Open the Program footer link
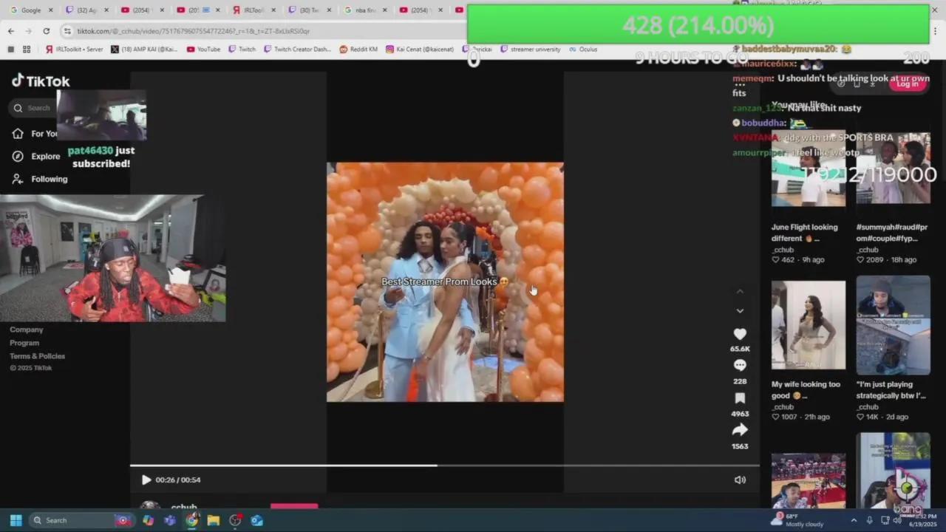Image resolution: width=946 pixels, height=532 pixels. [x=24, y=343]
